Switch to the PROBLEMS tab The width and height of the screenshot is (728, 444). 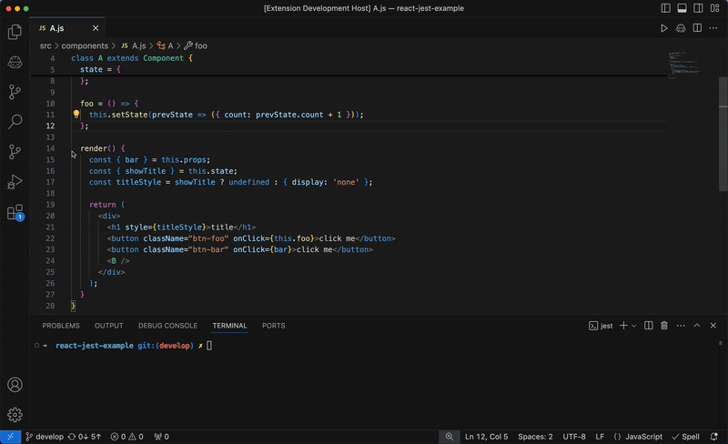tap(61, 326)
